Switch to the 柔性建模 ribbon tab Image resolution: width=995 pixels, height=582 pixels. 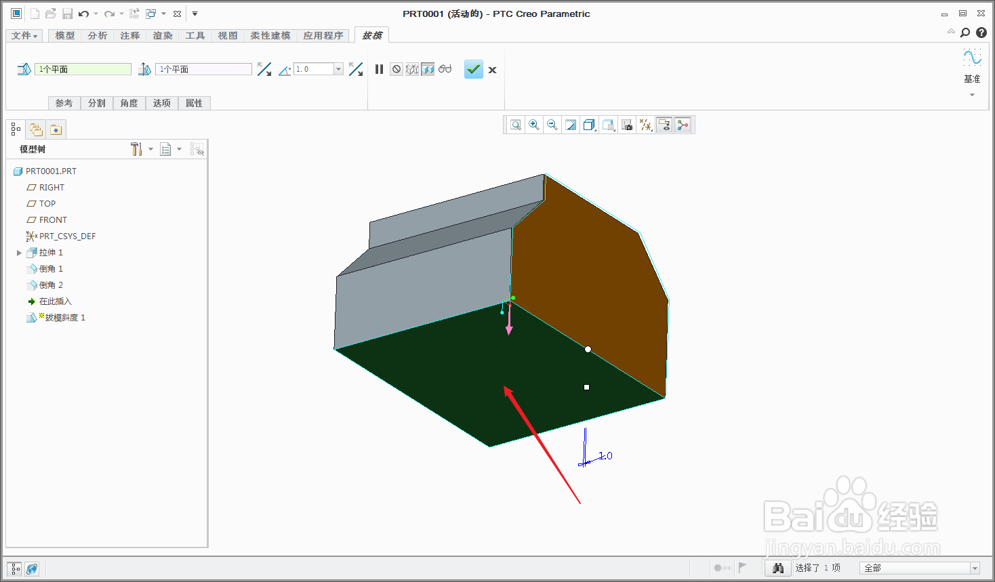tap(270, 36)
